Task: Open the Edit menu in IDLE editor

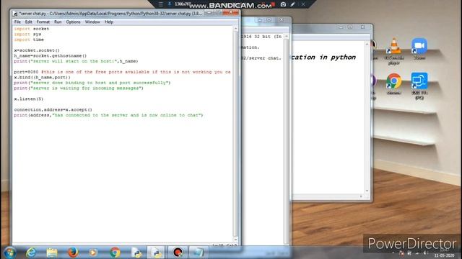Action: click(x=28, y=22)
